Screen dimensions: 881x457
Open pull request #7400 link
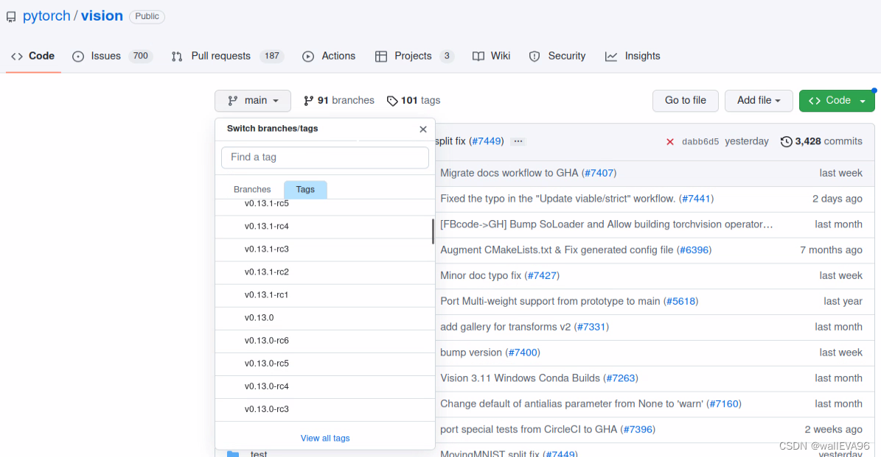523,353
